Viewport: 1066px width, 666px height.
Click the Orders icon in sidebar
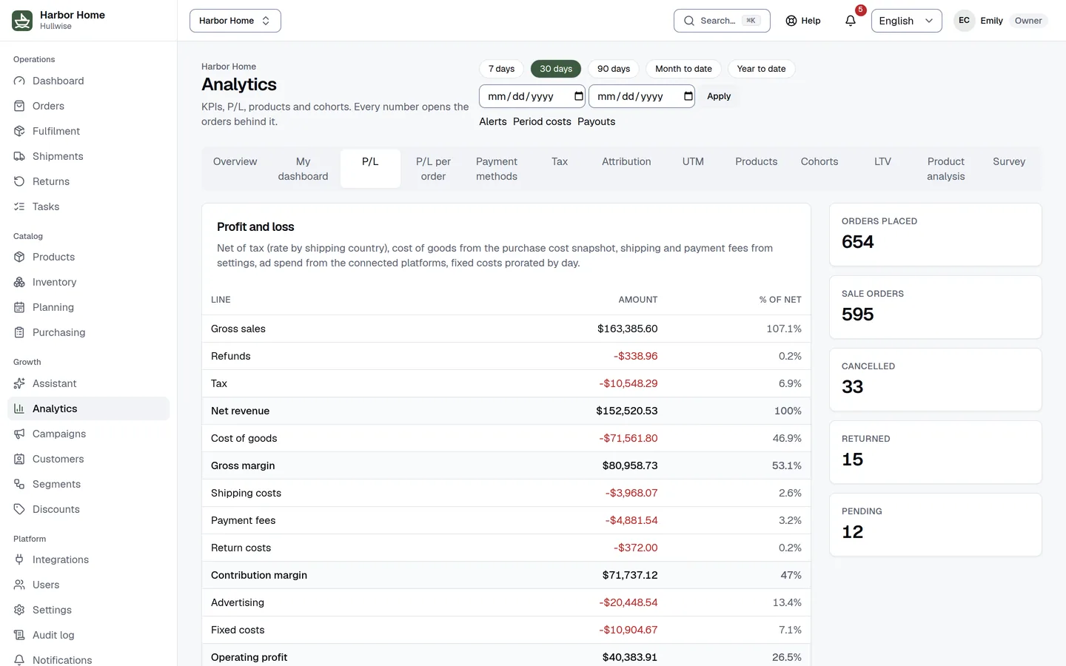[19, 106]
